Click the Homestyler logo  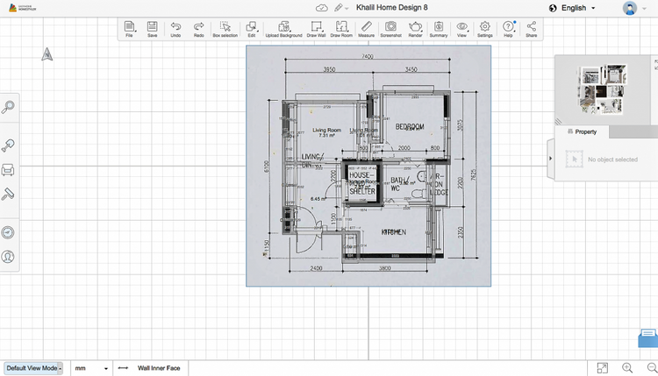22,8
